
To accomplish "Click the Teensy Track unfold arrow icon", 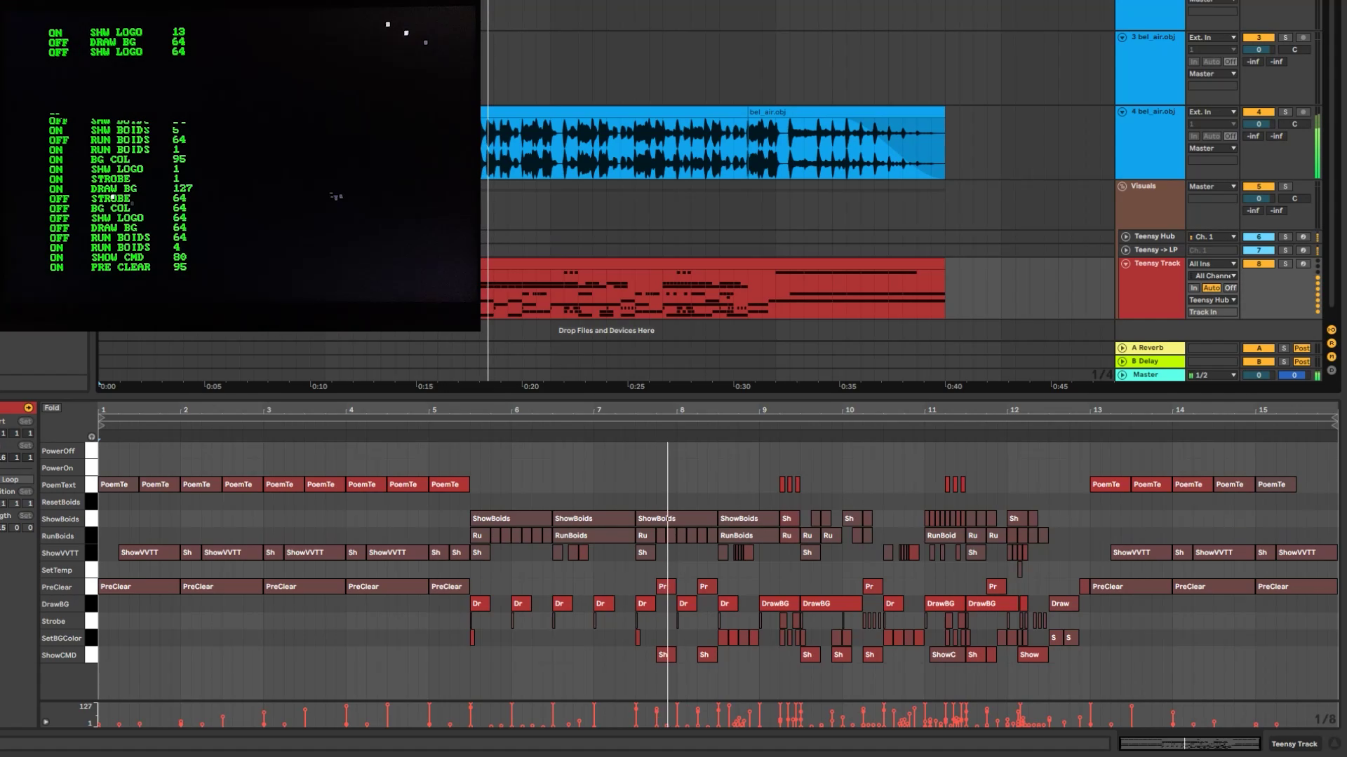I will pyautogui.click(x=1126, y=264).
